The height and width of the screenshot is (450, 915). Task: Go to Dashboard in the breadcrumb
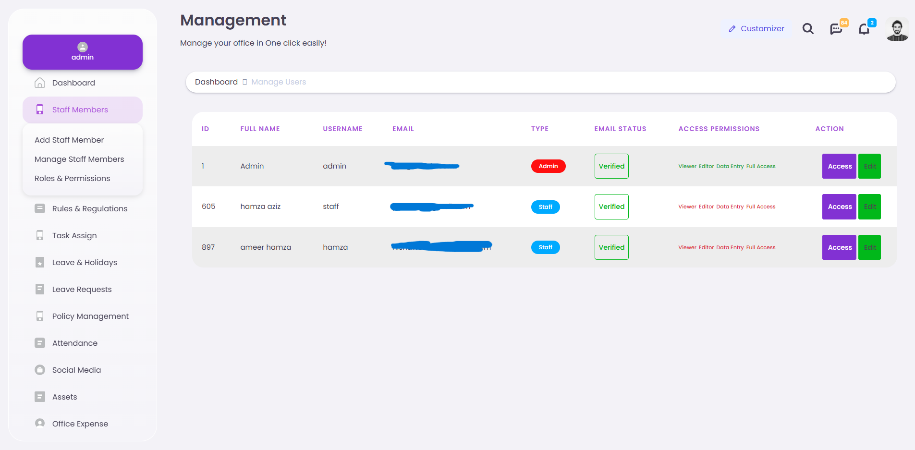click(x=216, y=82)
